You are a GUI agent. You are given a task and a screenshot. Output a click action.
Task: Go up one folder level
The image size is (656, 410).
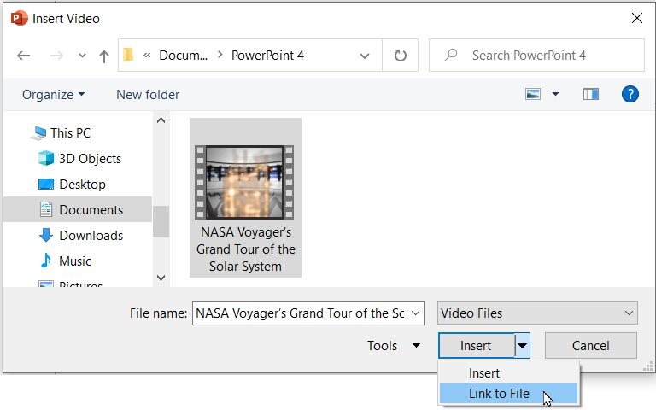point(104,56)
